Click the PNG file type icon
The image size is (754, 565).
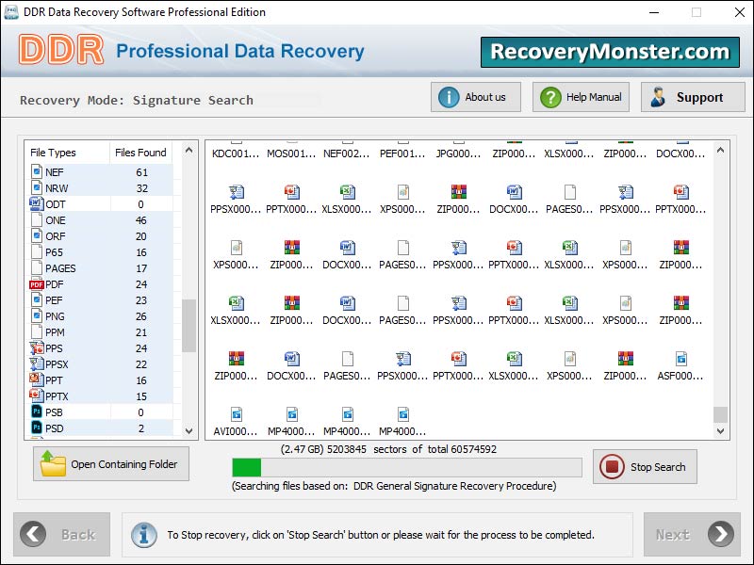(37, 315)
